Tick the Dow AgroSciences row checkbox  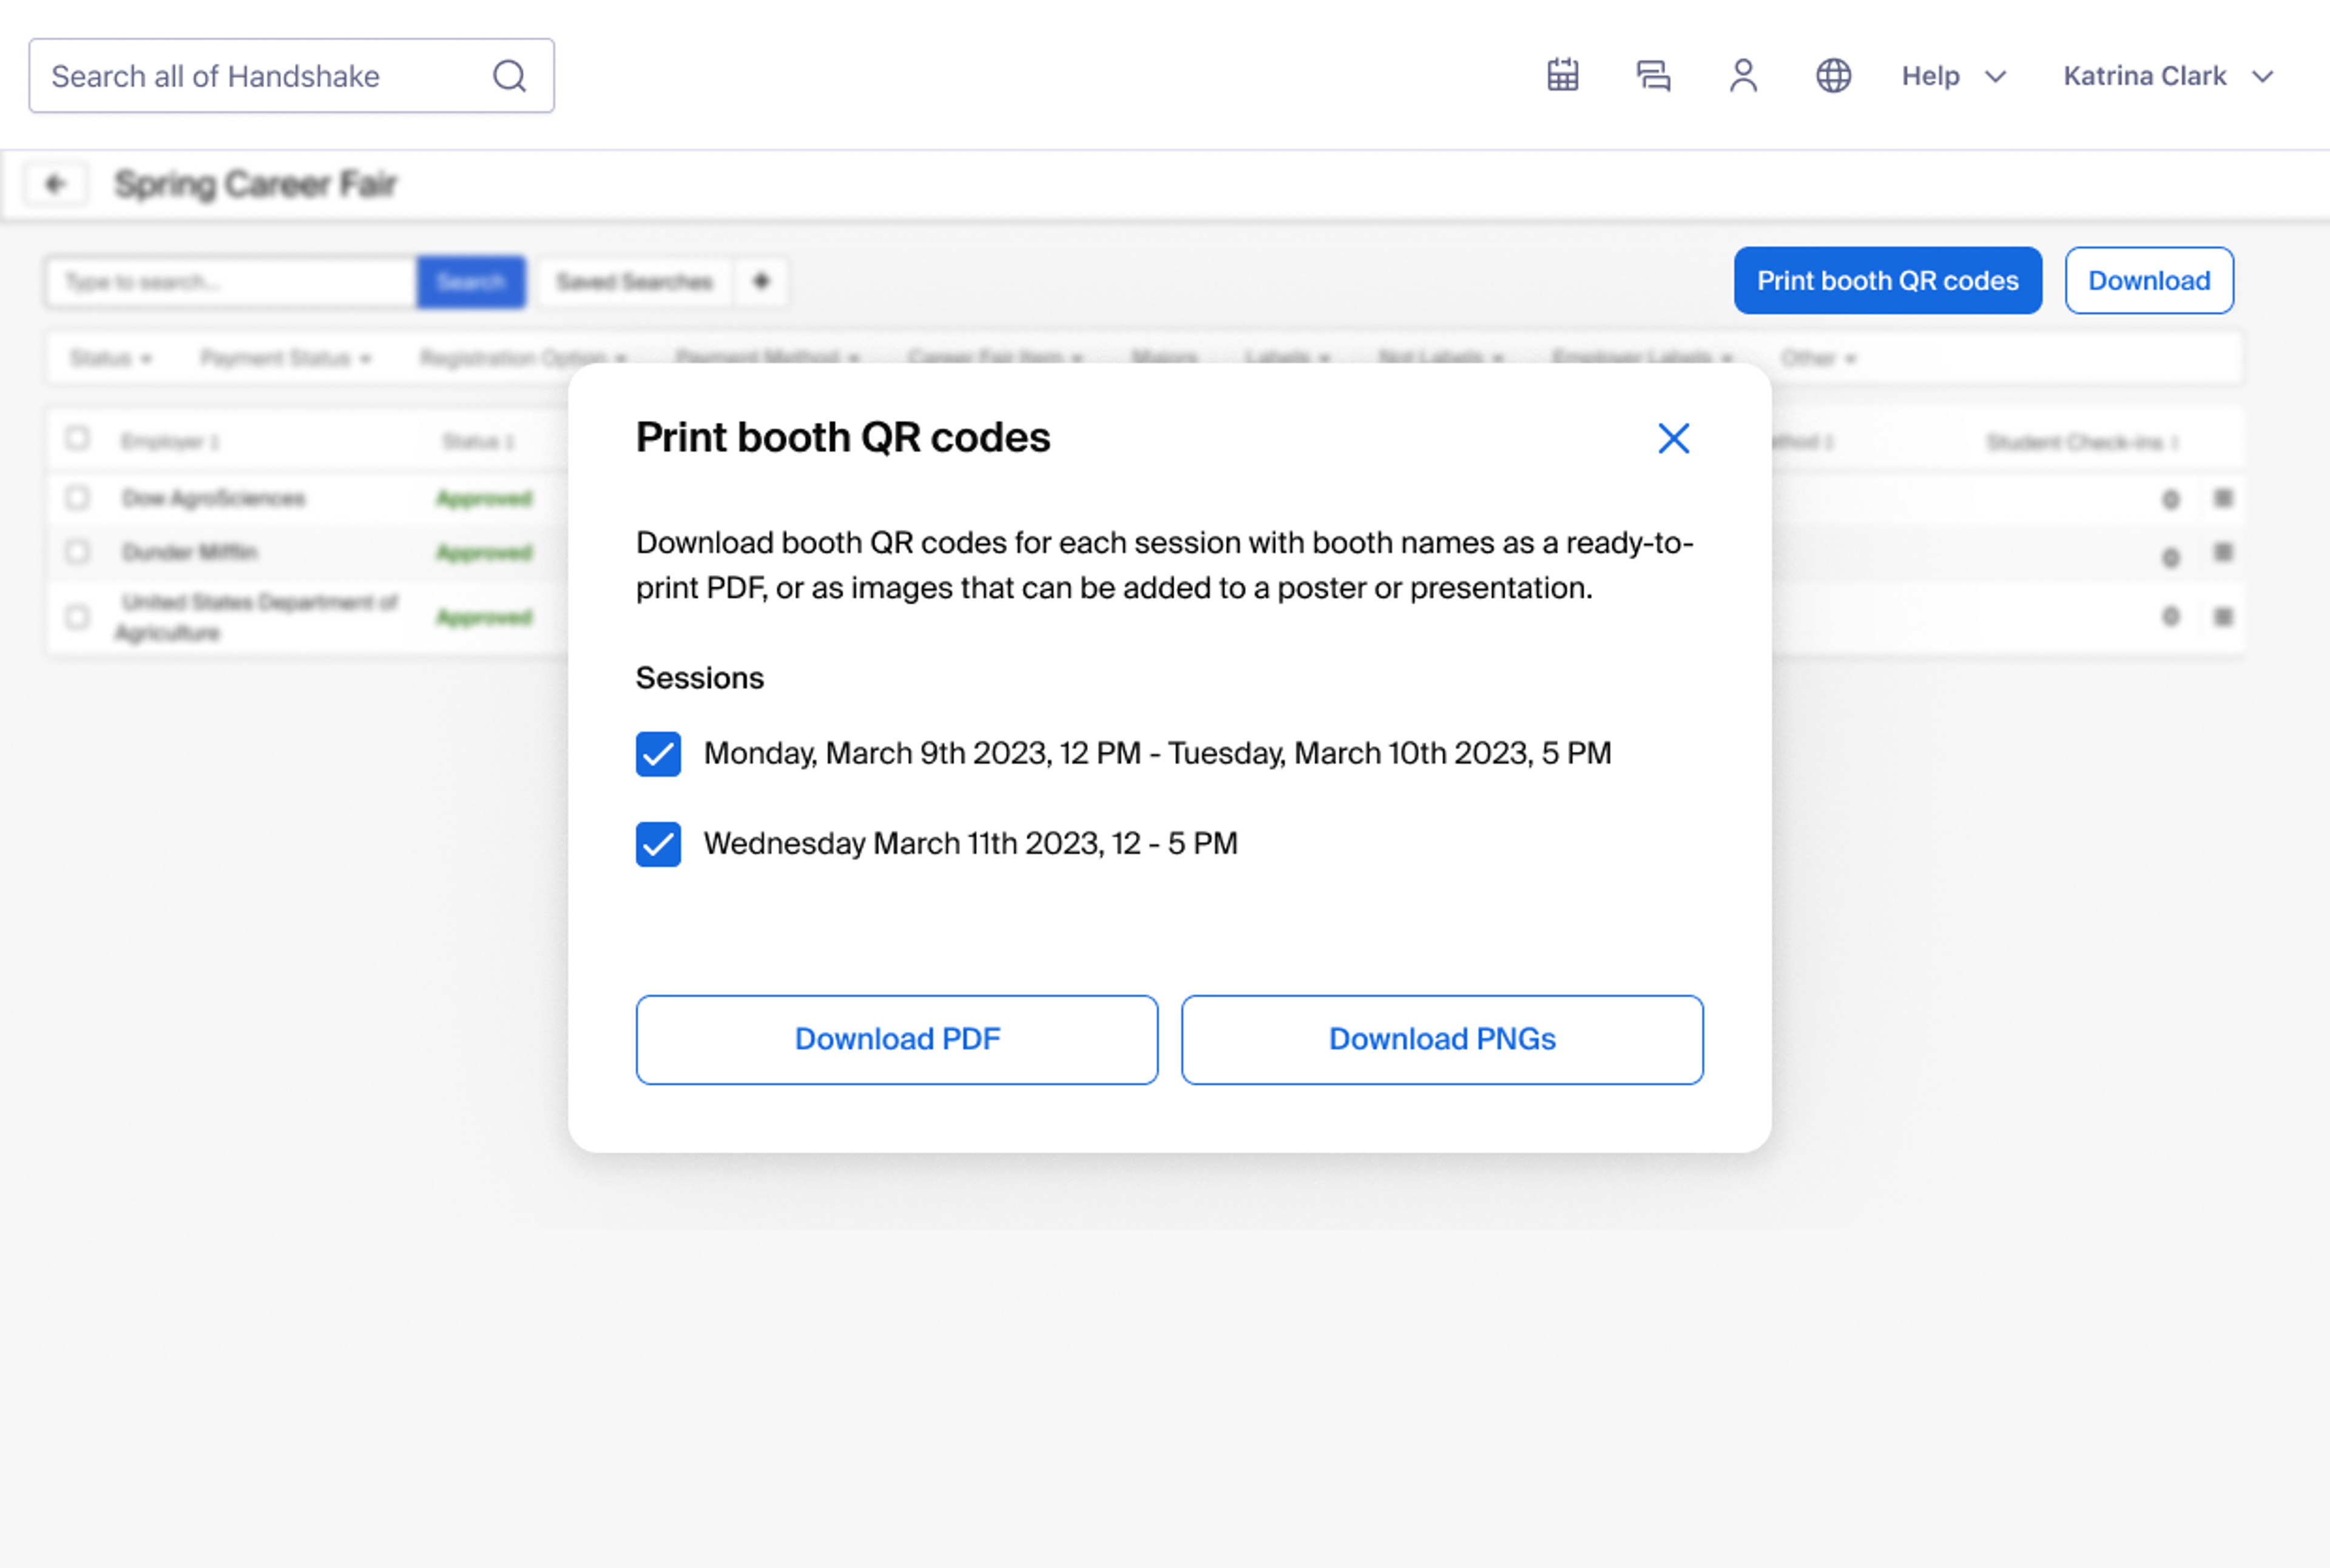tap(77, 498)
